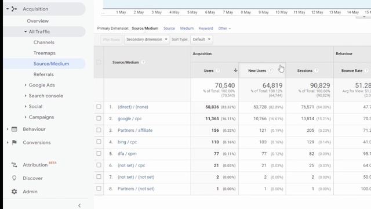Viewport: 371px width, 209px height.
Task: Click the 13,814 sessions cell
Action: pyautogui.click(x=308, y=118)
